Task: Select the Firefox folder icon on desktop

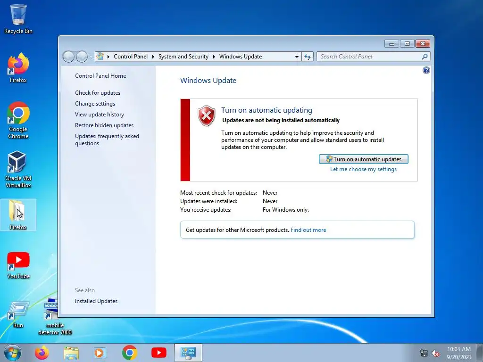Action: click(x=18, y=215)
